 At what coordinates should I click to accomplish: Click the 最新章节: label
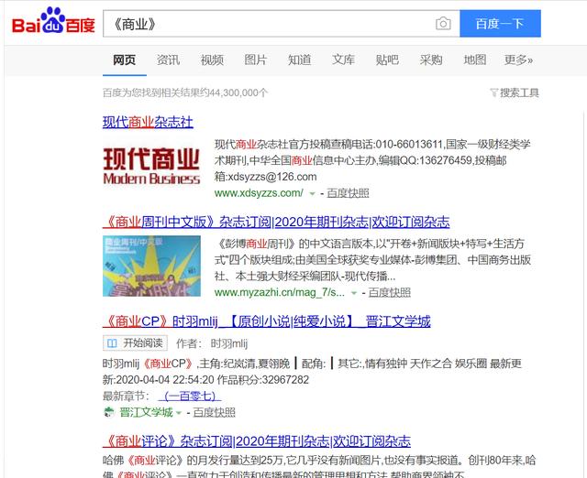(x=126, y=397)
